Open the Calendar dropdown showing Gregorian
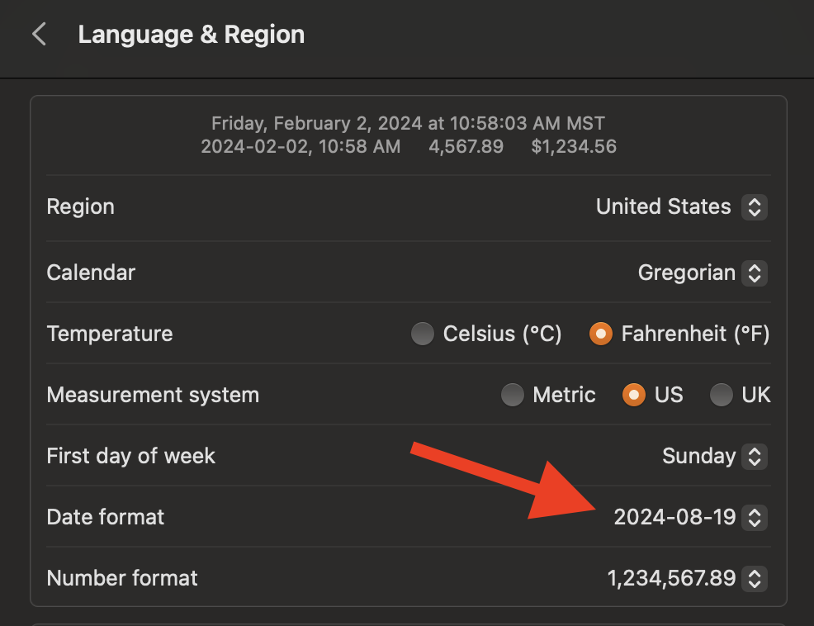This screenshot has width=814, height=626. click(686, 273)
